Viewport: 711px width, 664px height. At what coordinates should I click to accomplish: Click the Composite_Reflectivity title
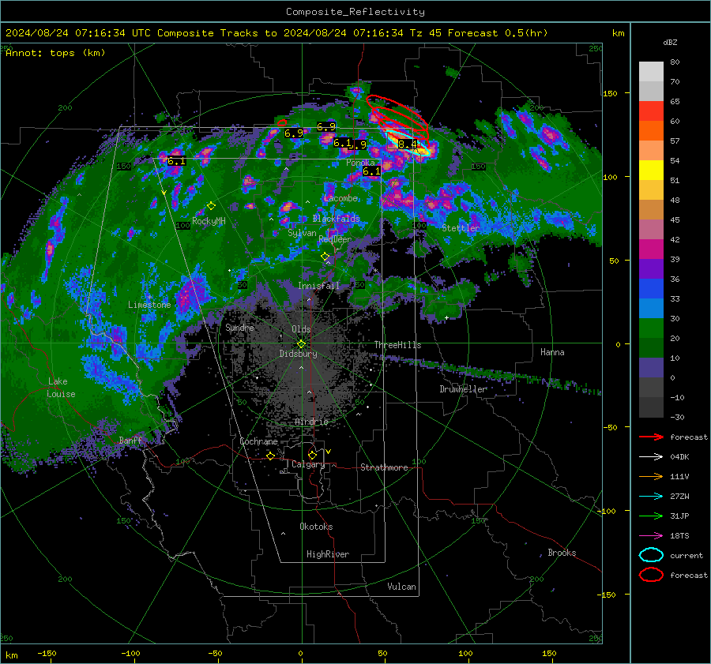point(355,12)
